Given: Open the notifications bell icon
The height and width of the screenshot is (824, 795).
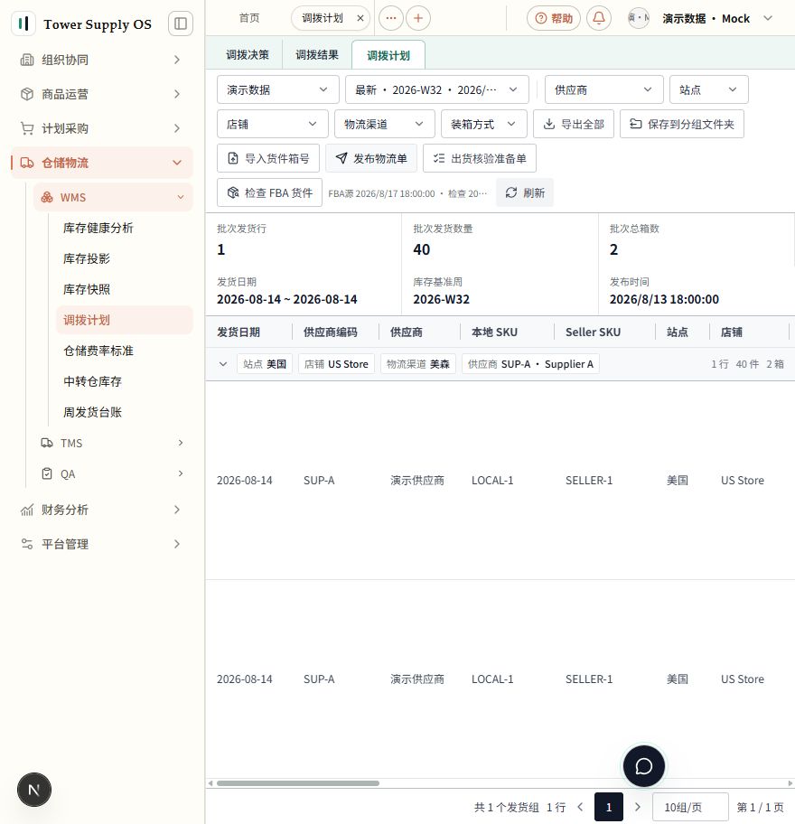Looking at the screenshot, I should point(598,18).
